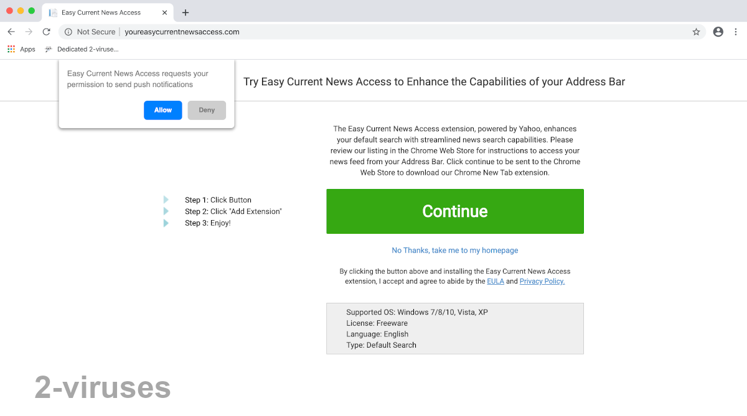747x416 pixels.
Task: Open the three-dot browser menu
Action: tap(737, 31)
